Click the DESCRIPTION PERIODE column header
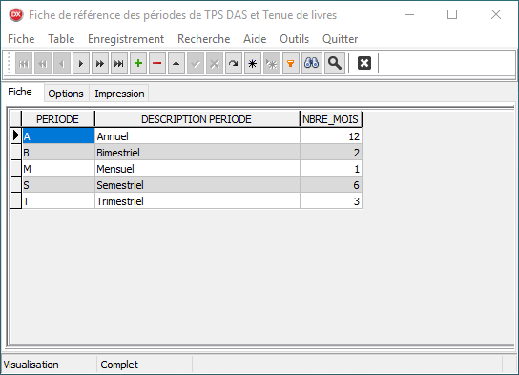 [197, 119]
